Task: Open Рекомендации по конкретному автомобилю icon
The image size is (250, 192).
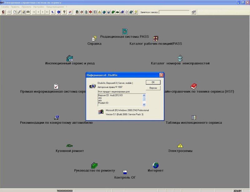Action: (57, 118)
